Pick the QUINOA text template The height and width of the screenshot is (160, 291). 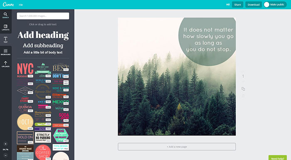pos(25,108)
